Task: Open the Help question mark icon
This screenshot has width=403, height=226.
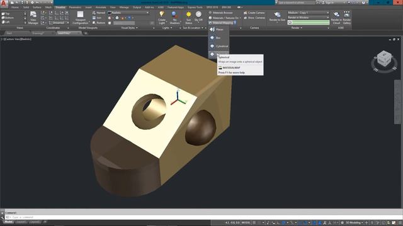Action: [363, 3]
